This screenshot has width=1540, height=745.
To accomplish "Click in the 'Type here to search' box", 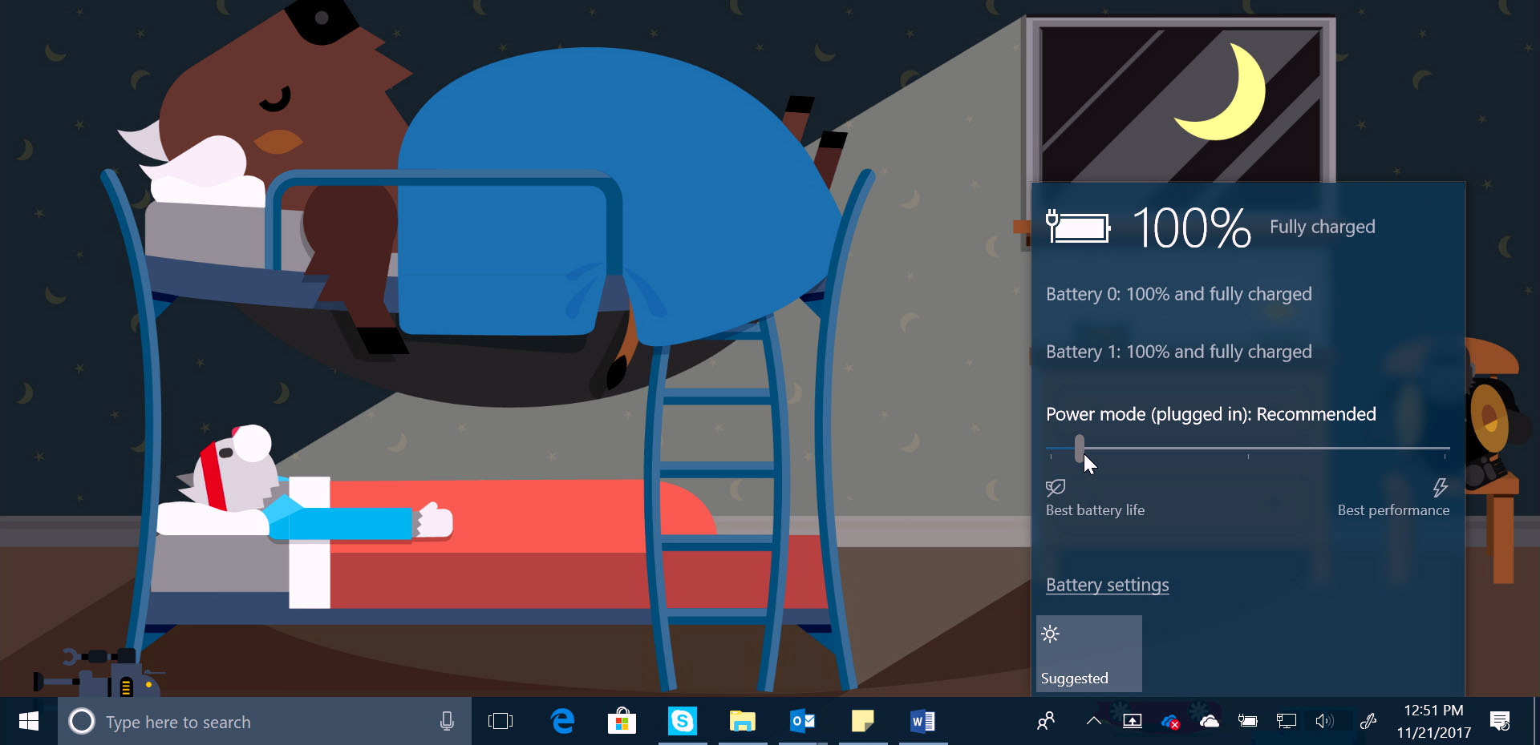I will click(265, 722).
